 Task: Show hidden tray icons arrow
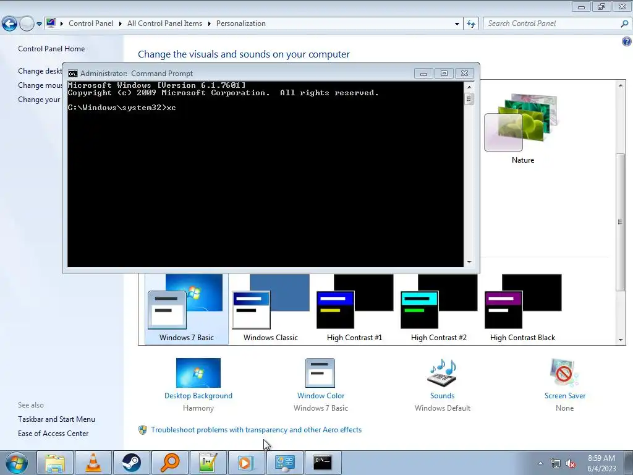(540, 463)
